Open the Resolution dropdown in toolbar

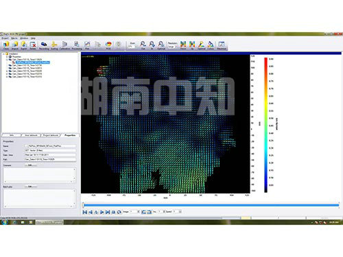[x=173, y=47]
